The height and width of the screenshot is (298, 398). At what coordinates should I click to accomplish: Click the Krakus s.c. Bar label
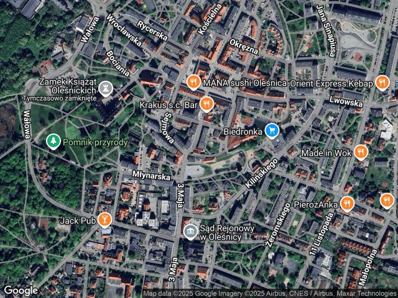coord(169,105)
